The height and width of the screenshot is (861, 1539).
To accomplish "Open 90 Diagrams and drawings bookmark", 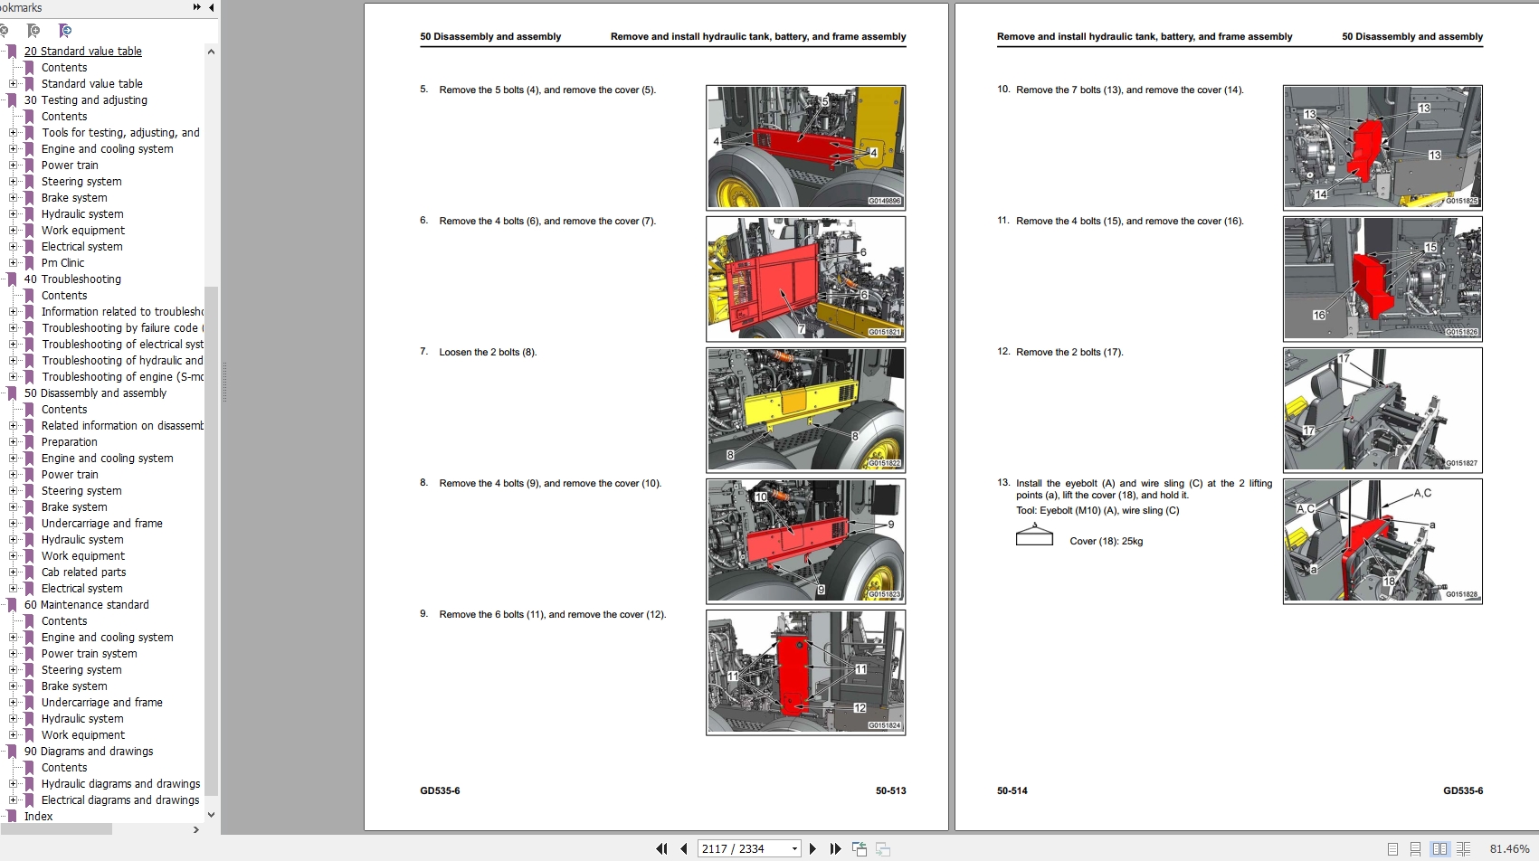I will (89, 752).
